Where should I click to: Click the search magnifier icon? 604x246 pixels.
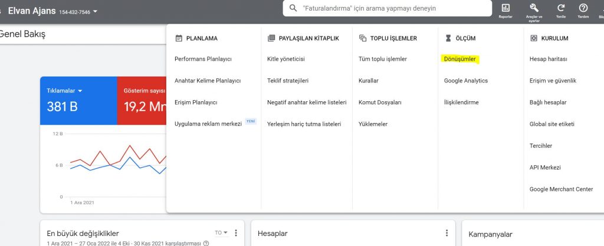point(293,8)
